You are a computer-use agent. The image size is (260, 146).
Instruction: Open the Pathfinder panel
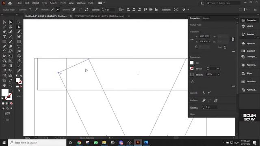(x=249, y=90)
